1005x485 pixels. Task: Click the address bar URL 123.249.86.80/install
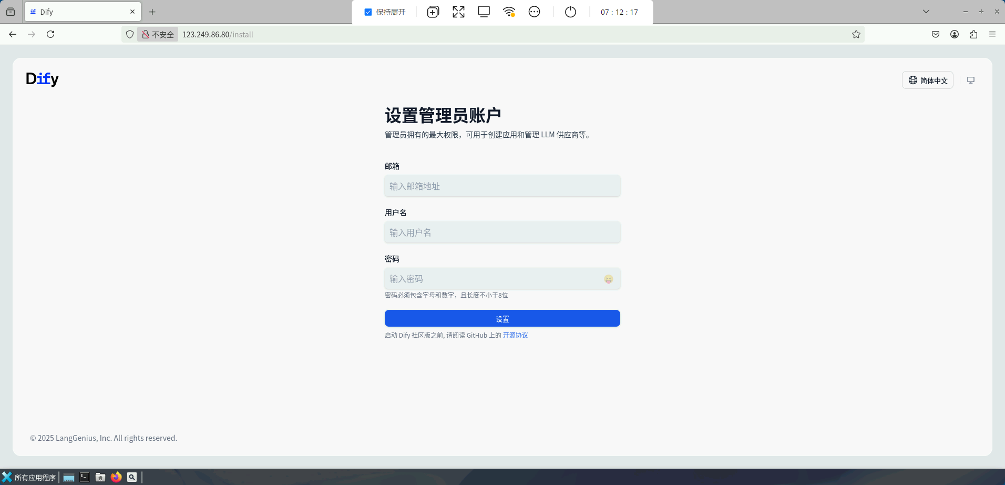pyautogui.click(x=218, y=34)
